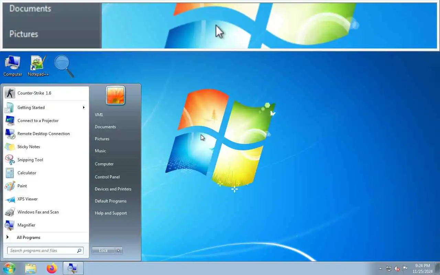Click the Magnifier program icon in Start menu

point(10,225)
